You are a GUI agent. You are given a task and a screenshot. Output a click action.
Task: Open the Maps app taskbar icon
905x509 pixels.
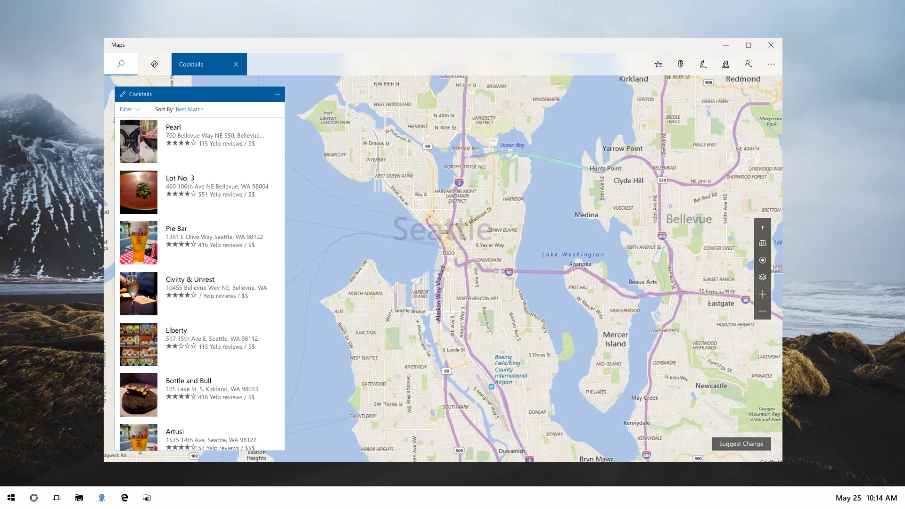click(x=102, y=498)
